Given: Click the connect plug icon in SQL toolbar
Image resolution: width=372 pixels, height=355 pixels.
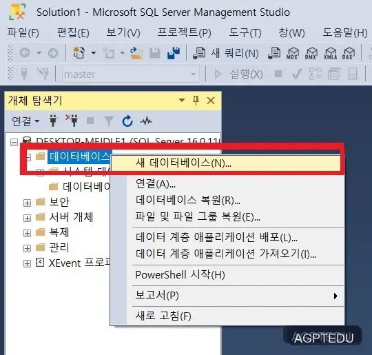Looking at the screenshot, I should 23,73.
